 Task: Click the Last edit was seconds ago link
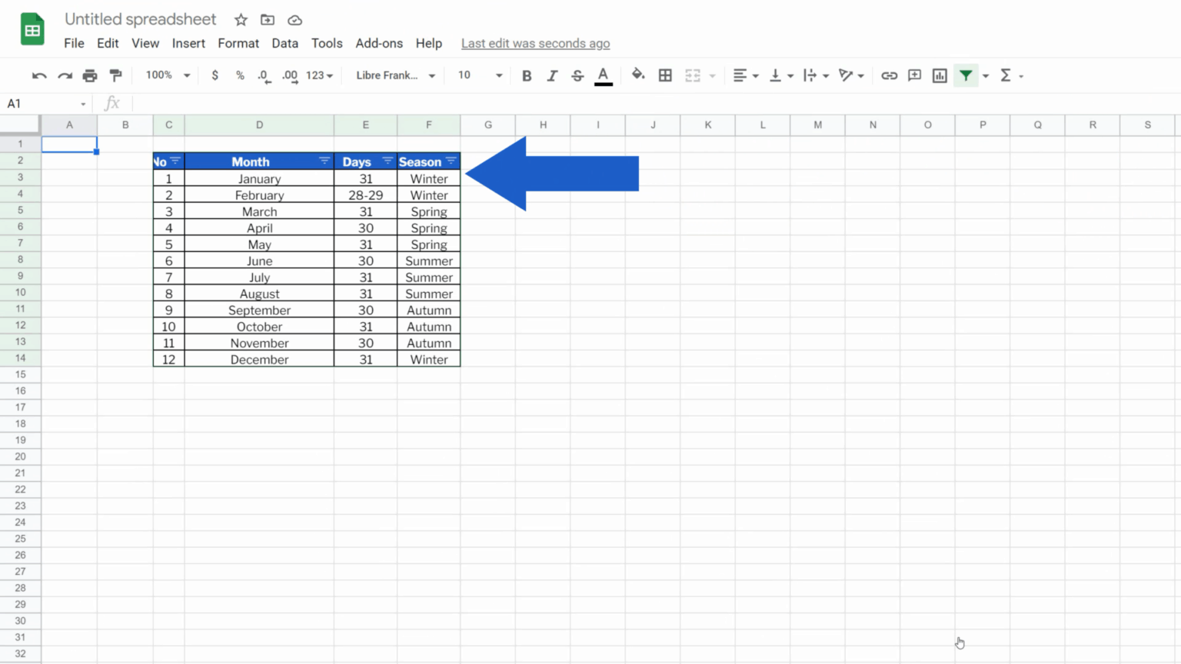pos(535,44)
